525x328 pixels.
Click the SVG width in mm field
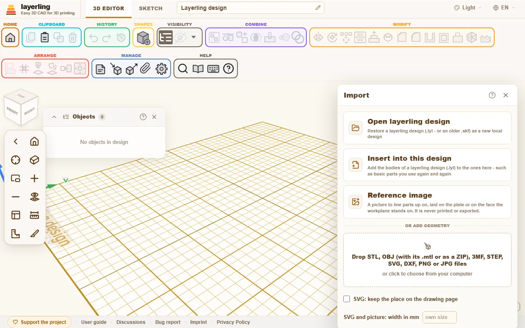point(439,317)
